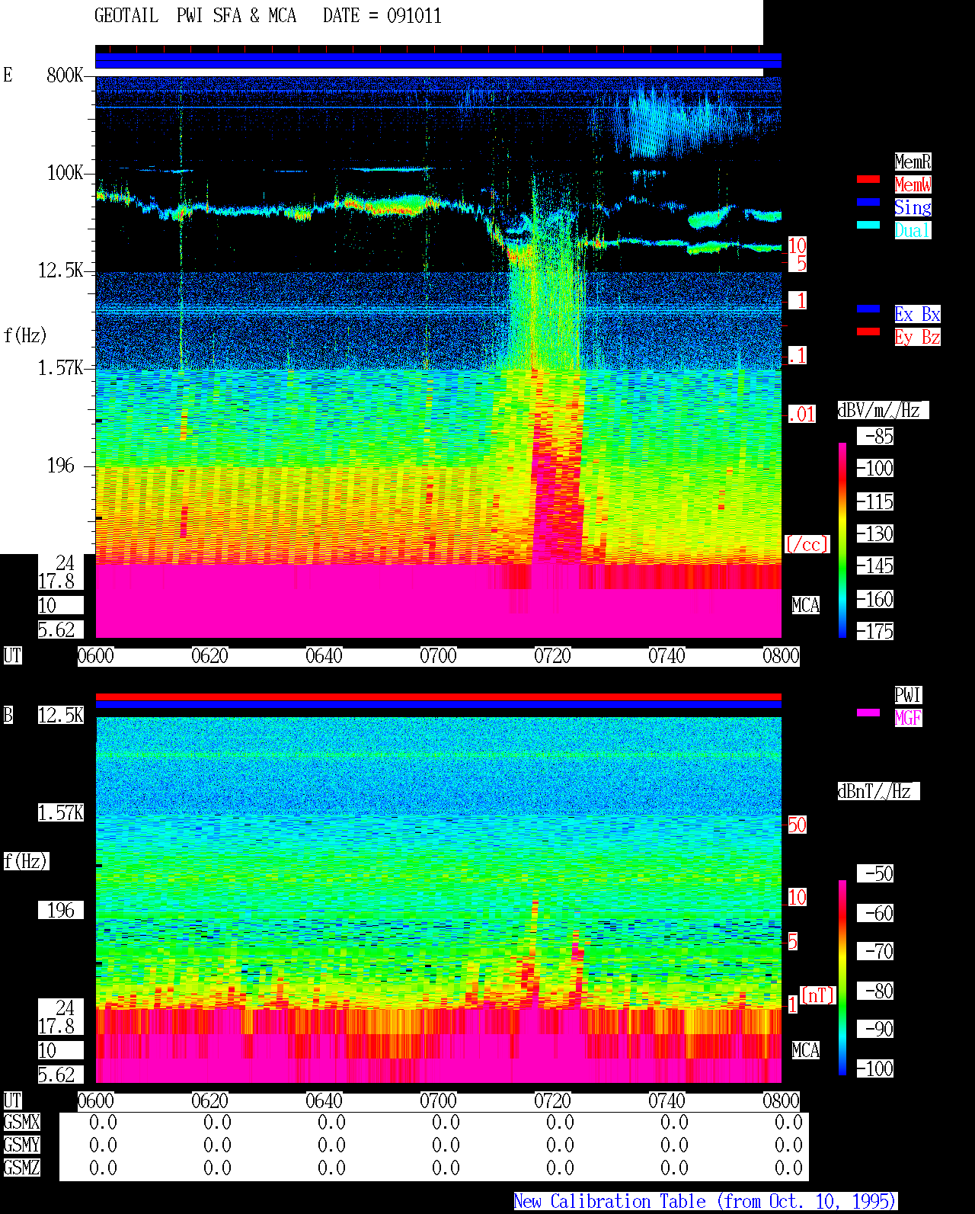Viewport: 975px width, 1214px height.
Task: Click the 12.5K frequency label in B panel
Action: (61, 715)
